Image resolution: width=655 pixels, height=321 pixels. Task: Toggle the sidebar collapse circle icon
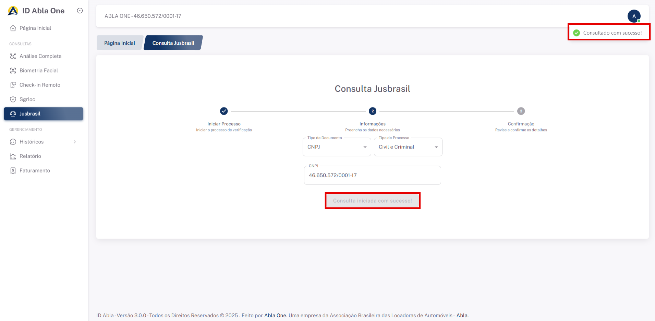(80, 11)
